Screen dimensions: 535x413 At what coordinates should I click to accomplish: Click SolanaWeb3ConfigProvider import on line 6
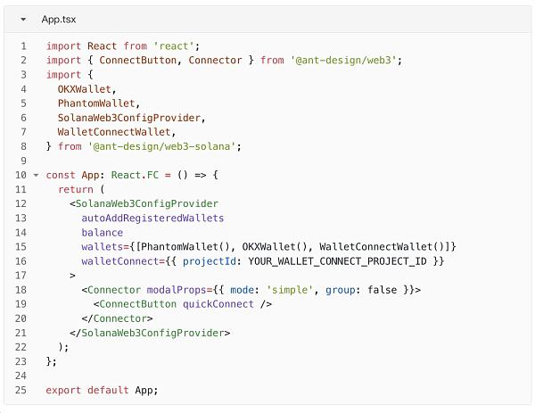click(x=129, y=118)
